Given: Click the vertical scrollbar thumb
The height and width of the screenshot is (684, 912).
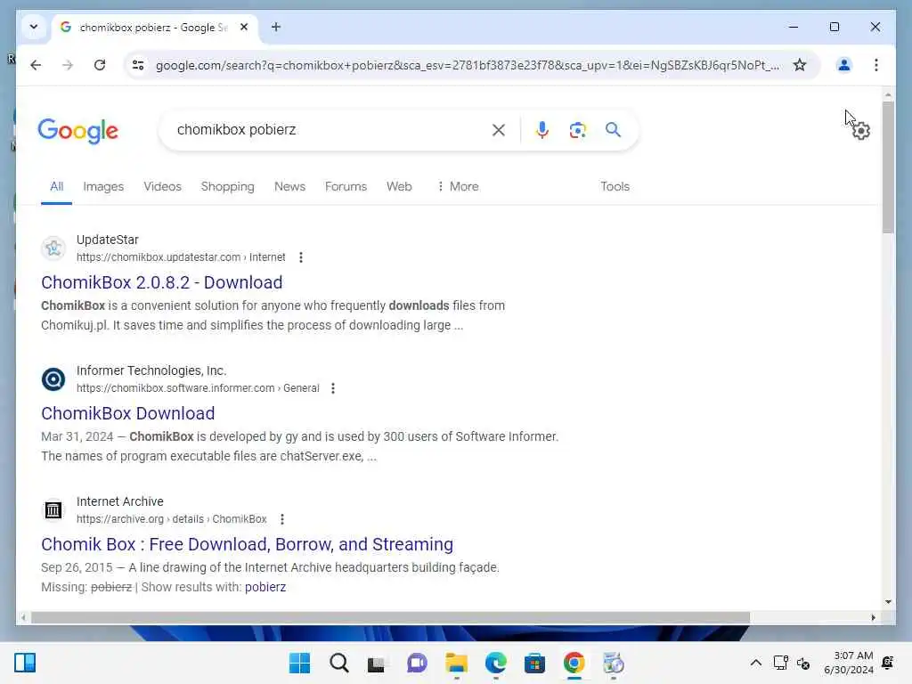Looking at the screenshot, I should point(888,167).
